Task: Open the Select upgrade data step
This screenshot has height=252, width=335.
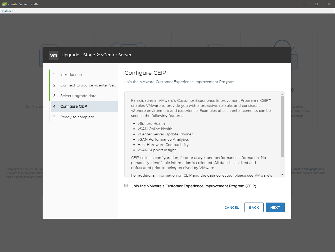Action: click(x=78, y=96)
